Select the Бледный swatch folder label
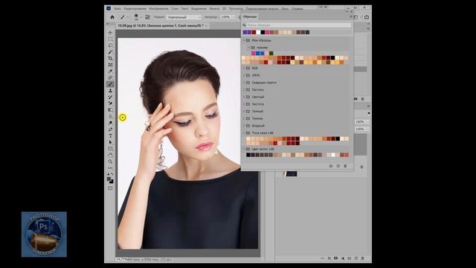 pos(258,126)
